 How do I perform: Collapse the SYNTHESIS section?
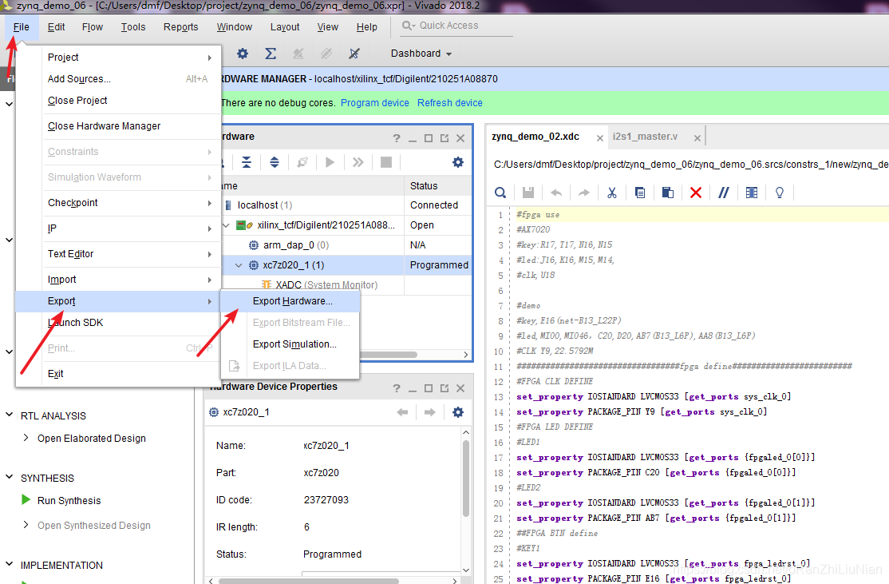coord(9,477)
